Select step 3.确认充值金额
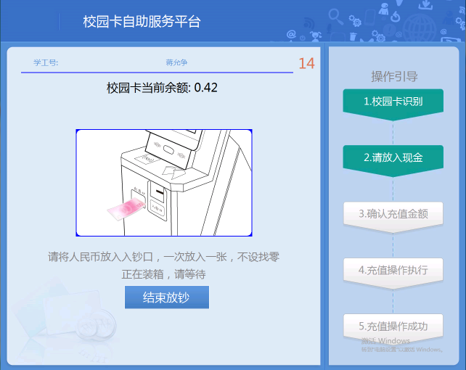Viewport: 466px width, 370px height. coord(393,214)
